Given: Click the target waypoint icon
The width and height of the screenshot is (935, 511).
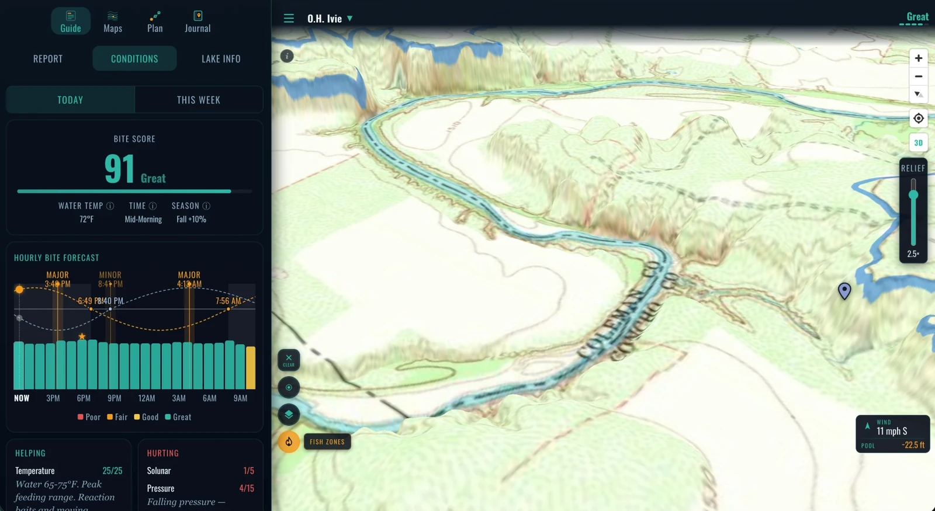Looking at the screenshot, I should pos(289,387).
